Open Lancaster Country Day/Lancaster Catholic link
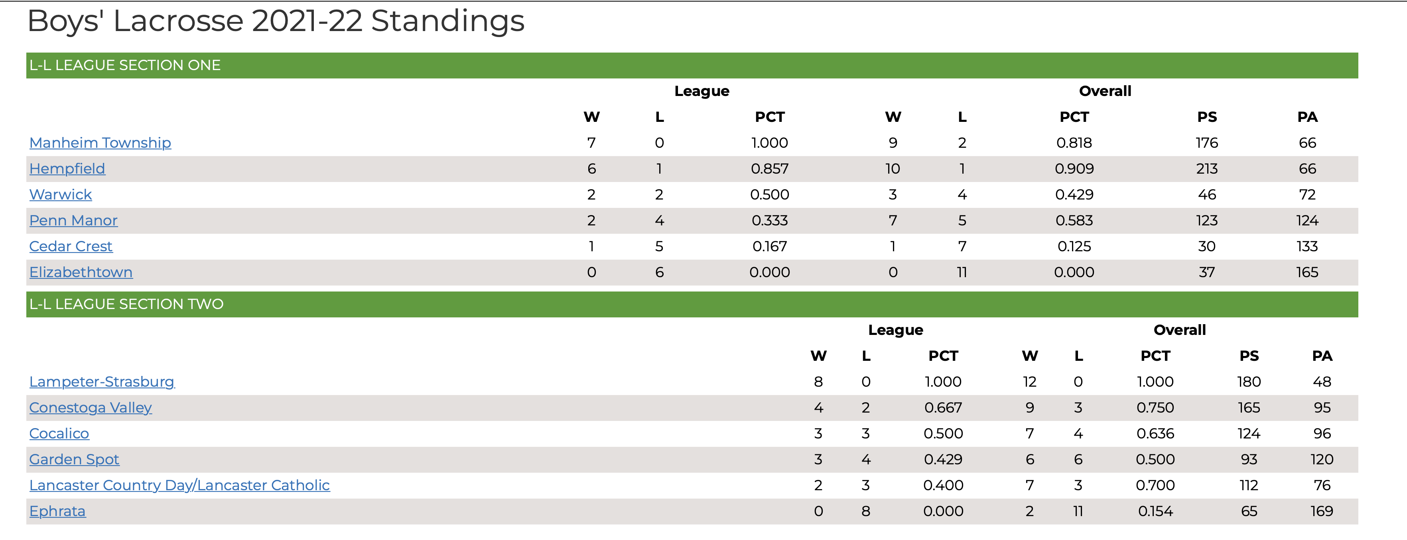Screen dimensions: 1407x540 (x=180, y=485)
